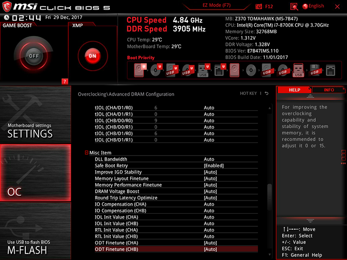Click the up arrow of settings list scrollbar
The height and width of the screenshot is (260, 347).
pyautogui.click(x=269, y=108)
